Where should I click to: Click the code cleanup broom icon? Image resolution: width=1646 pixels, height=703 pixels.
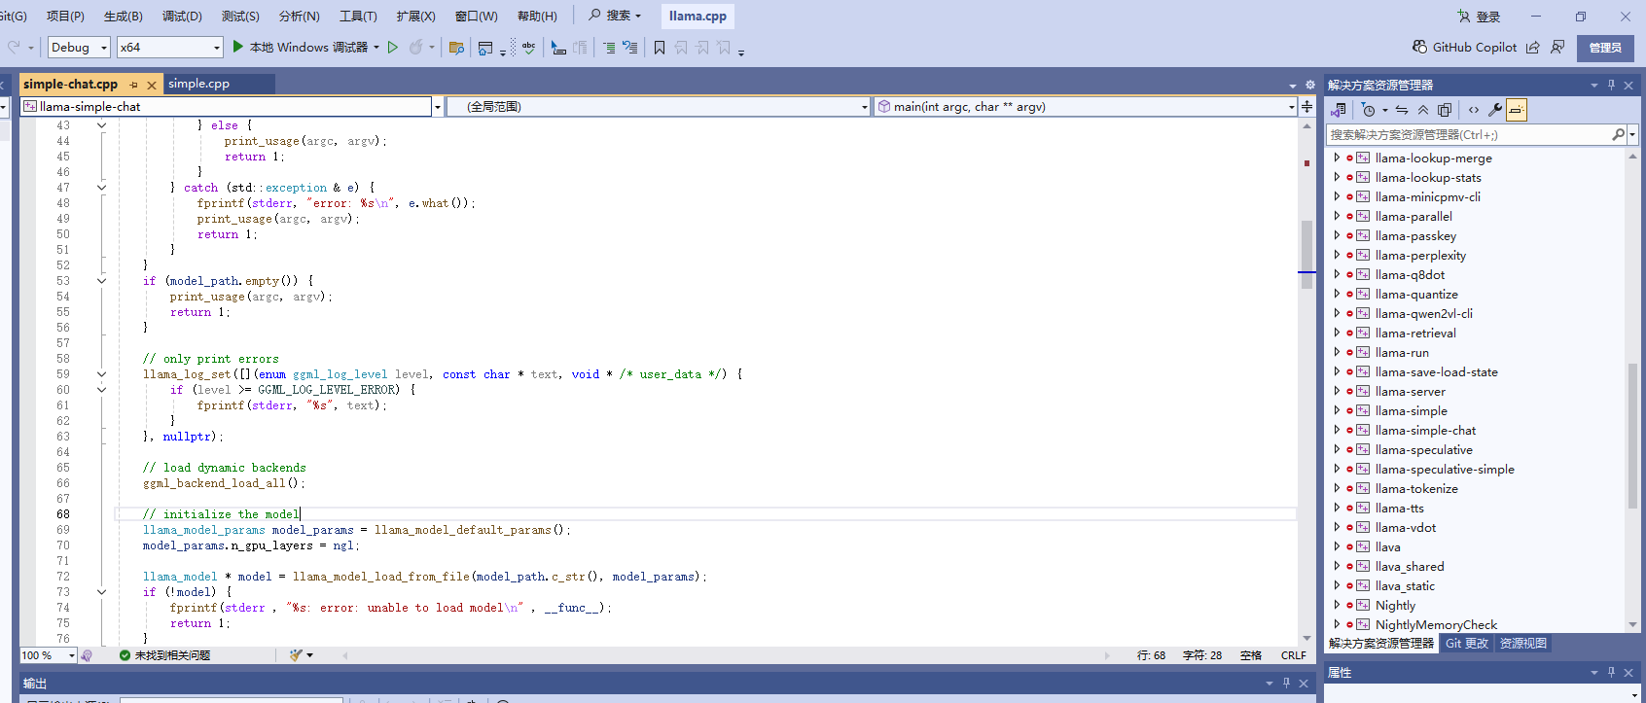(x=296, y=655)
